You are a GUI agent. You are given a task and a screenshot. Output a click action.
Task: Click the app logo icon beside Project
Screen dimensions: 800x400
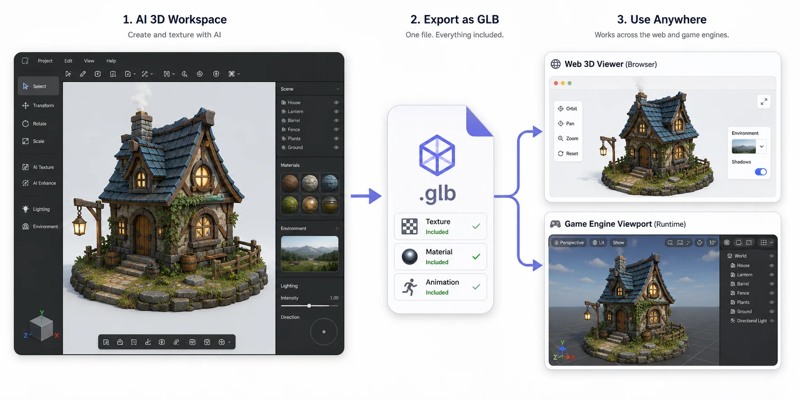25,61
